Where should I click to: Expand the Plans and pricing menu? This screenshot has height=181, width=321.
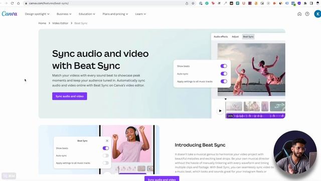click(115, 14)
